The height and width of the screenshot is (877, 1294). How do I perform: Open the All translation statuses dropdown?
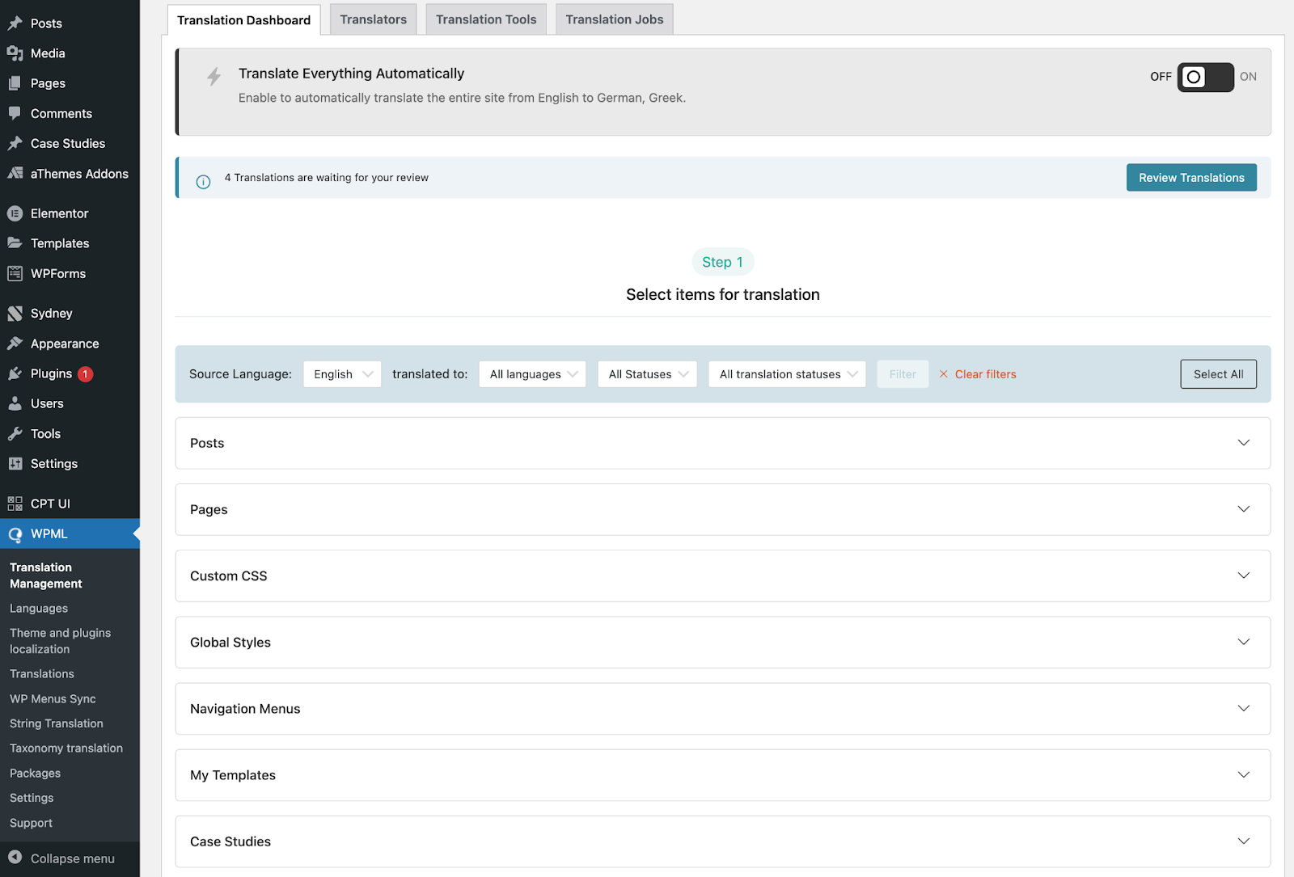(787, 374)
